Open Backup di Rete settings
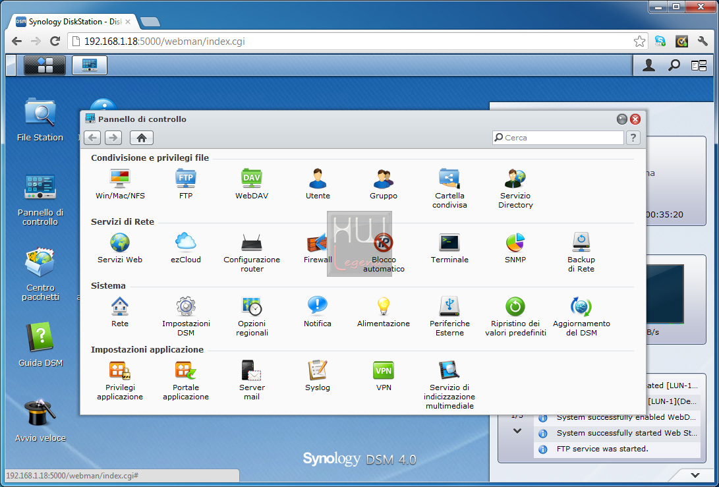719x487 pixels. click(581, 252)
